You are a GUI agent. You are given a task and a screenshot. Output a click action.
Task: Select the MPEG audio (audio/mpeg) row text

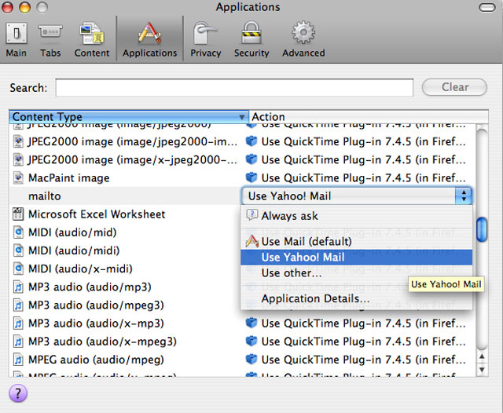(96, 360)
